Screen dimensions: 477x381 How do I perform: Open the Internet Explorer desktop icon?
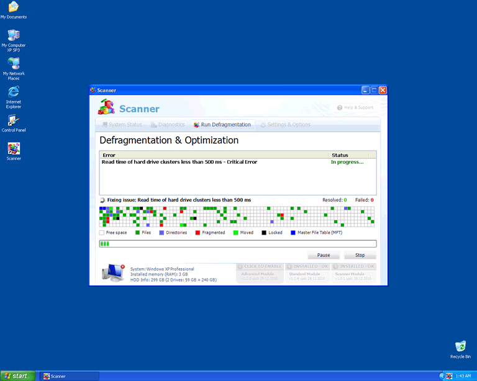[x=14, y=92]
